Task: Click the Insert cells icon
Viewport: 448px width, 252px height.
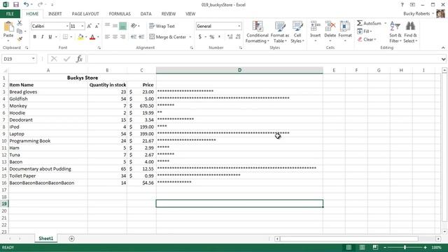Action: click(x=316, y=27)
